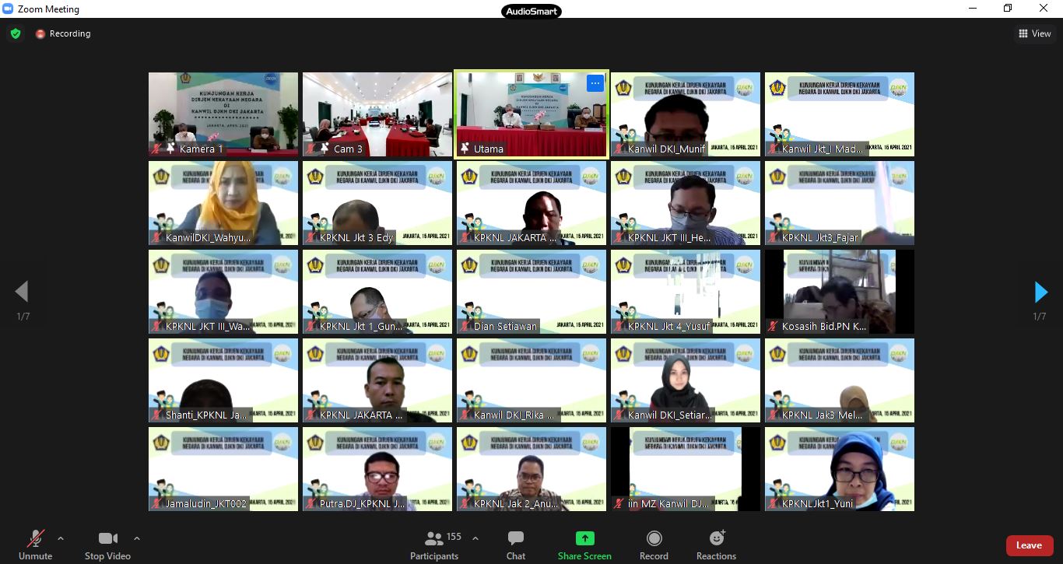Viewport: 1063px width, 564px height.
Task: Open the Reactions menu
Action: pos(716,538)
